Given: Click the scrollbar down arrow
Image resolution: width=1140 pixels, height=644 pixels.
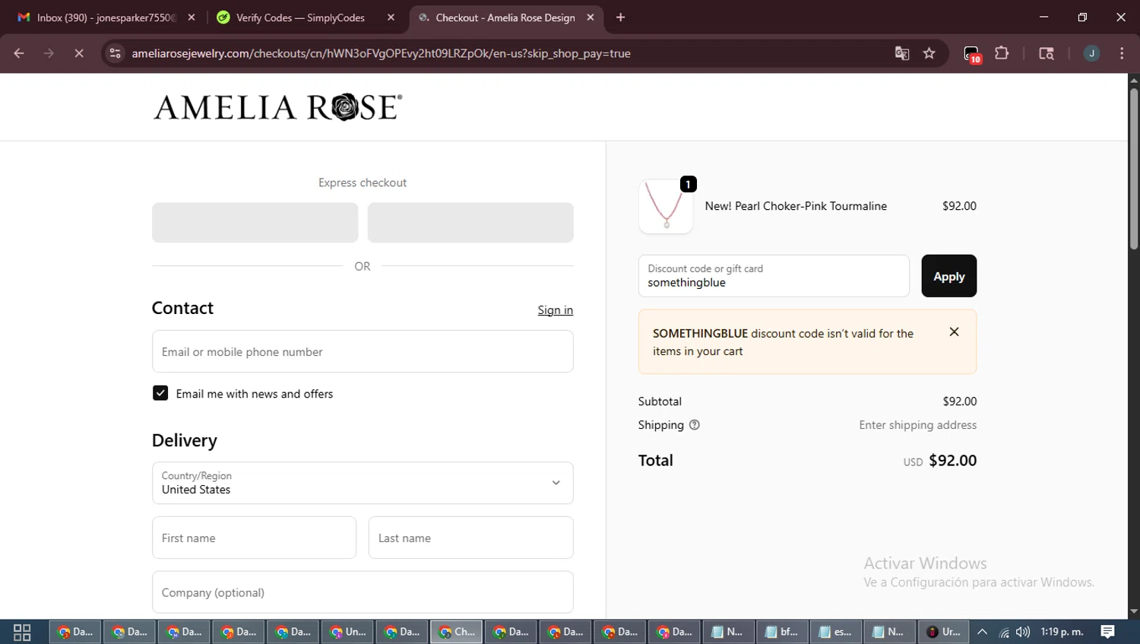Looking at the screenshot, I should coord(1133,611).
